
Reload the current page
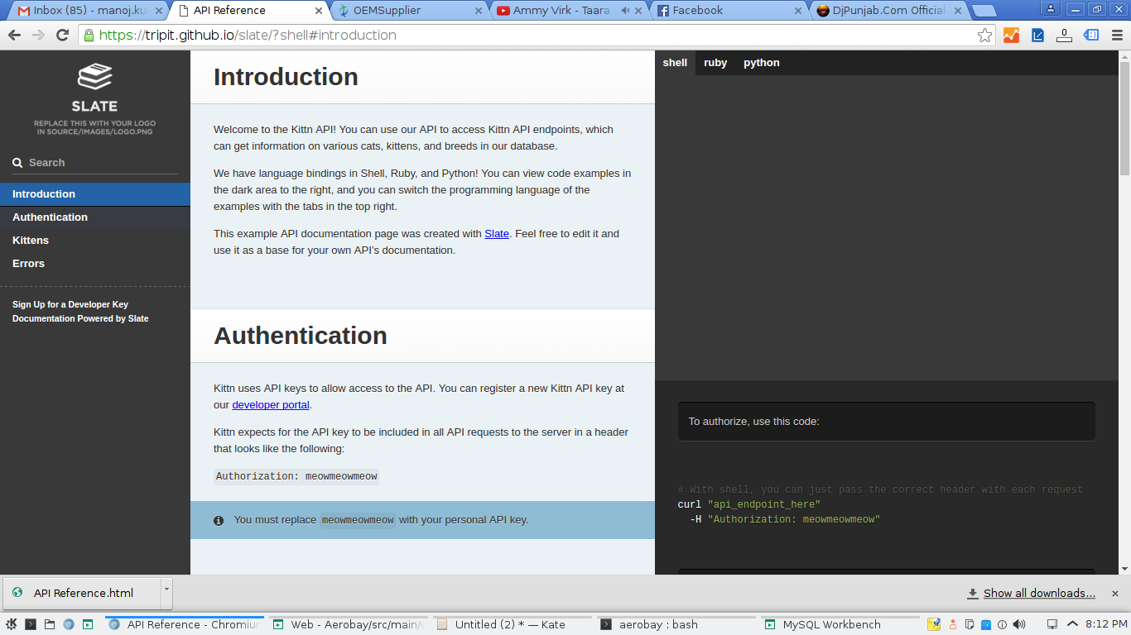click(x=62, y=35)
